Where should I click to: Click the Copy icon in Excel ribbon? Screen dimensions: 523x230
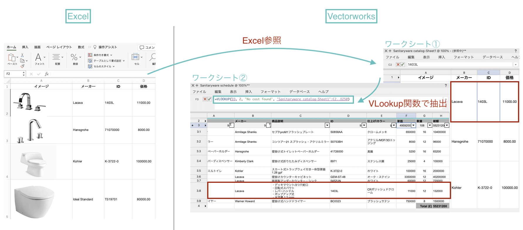[x=22, y=61]
